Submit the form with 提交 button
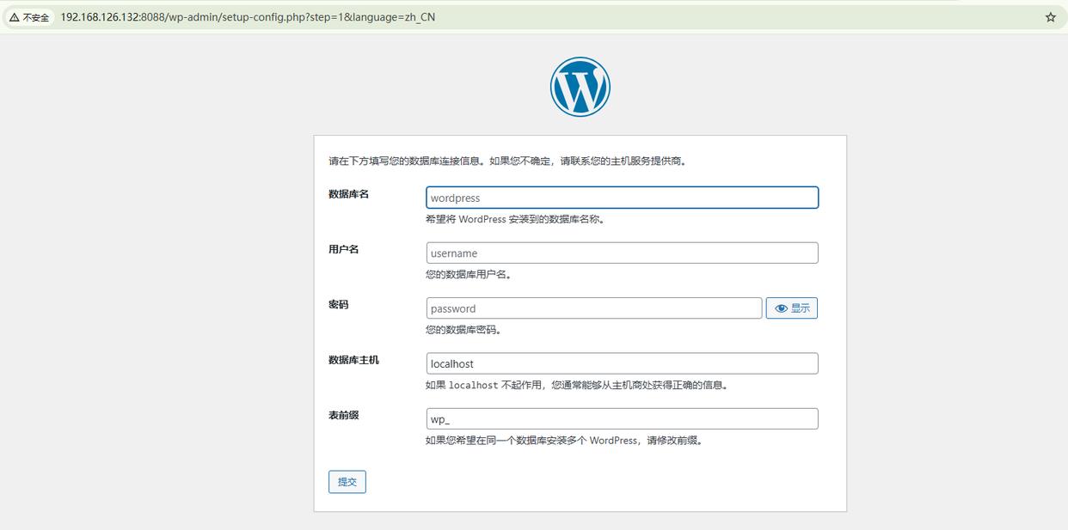Viewport: 1068px width, 530px height. coord(347,482)
